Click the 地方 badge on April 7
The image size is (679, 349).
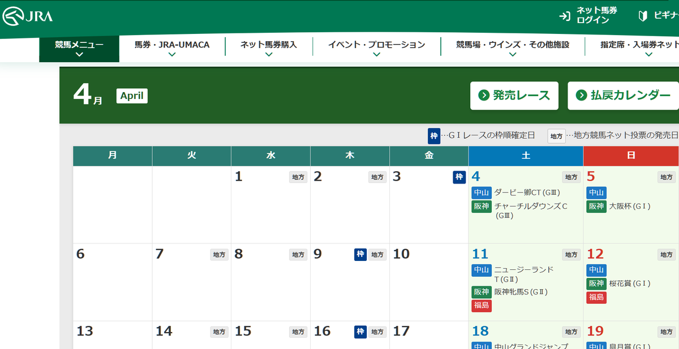point(219,255)
